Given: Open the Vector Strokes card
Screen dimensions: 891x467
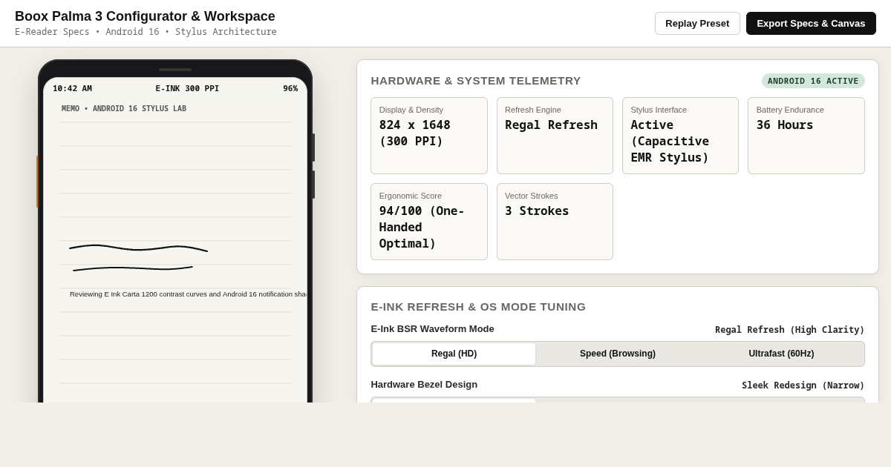Looking at the screenshot, I should pos(555,222).
